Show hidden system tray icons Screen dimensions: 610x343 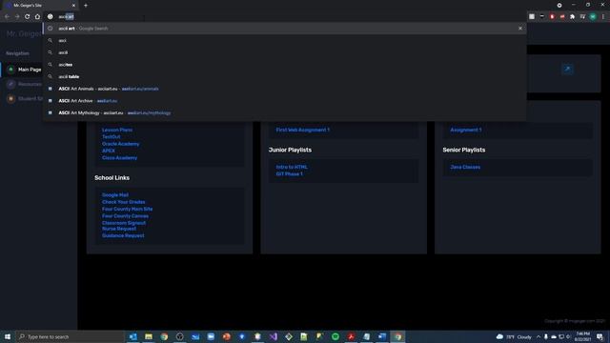point(539,336)
